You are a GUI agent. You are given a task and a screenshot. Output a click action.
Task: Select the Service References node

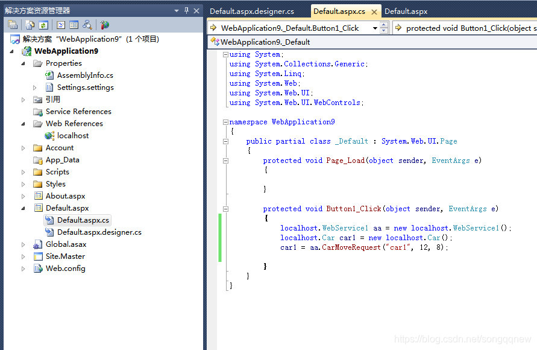(78, 112)
